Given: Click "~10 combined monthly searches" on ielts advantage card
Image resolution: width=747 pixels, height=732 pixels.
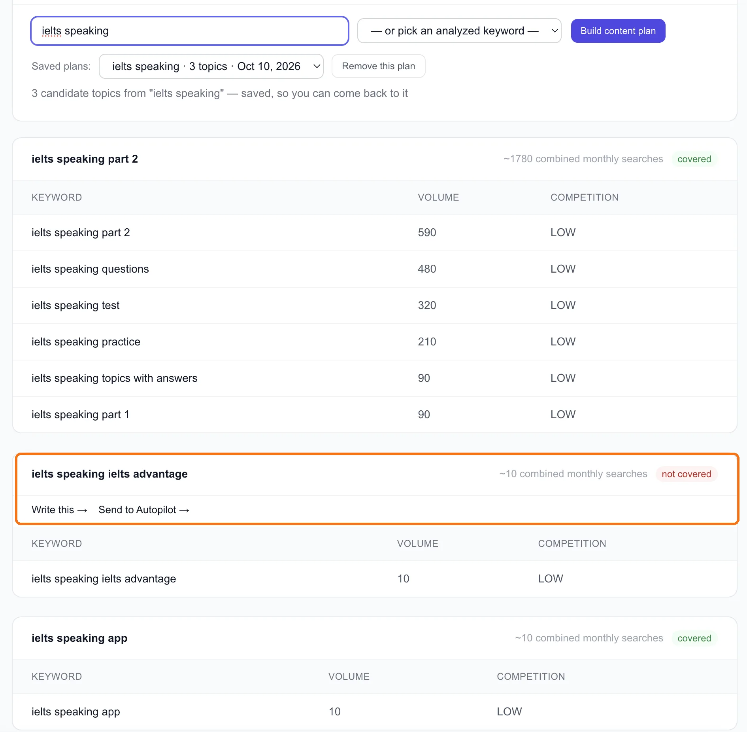Looking at the screenshot, I should pos(573,474).
